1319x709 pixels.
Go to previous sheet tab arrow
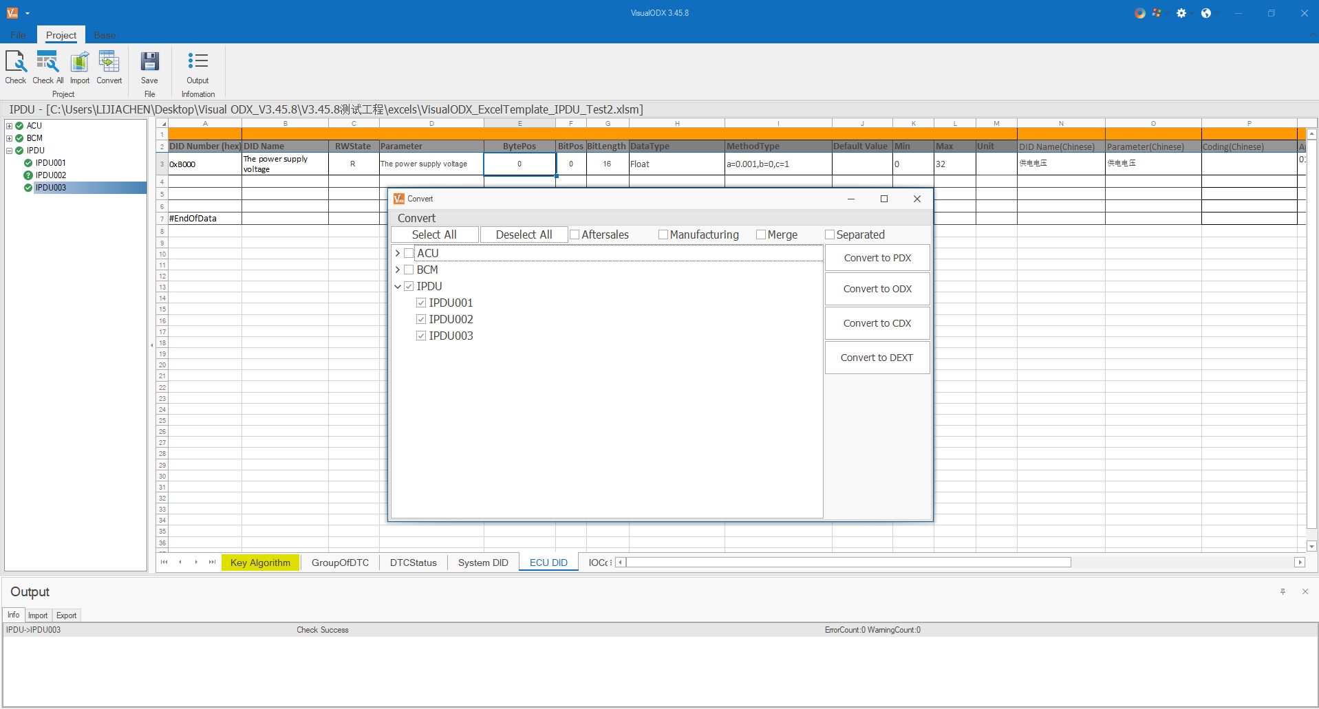point(180,562)
